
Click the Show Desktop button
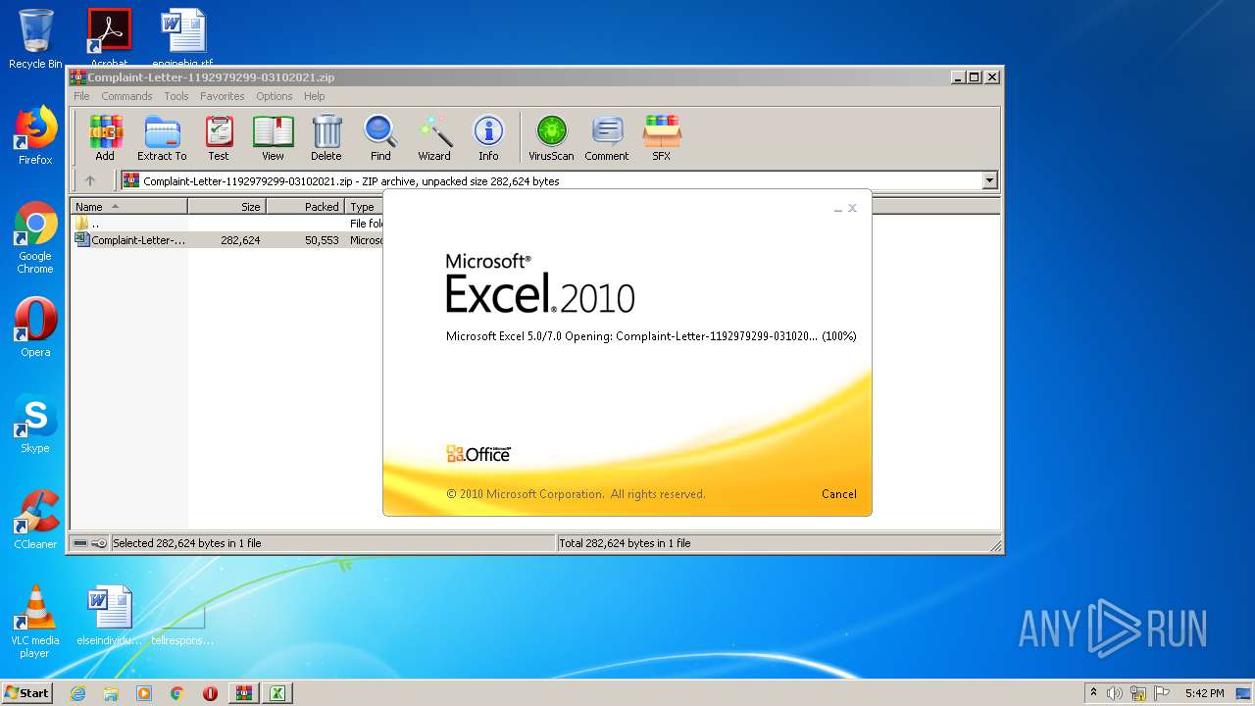[x=1245, y=693]
